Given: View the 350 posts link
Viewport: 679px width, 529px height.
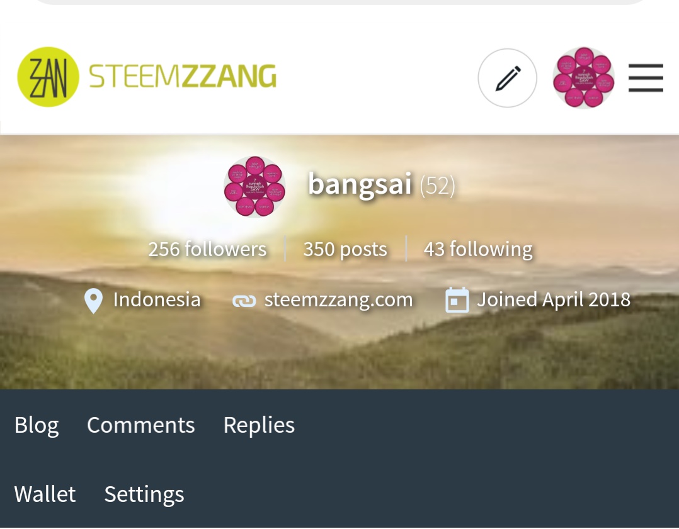Looking at the screenshot, I should [x=345, y=249].
